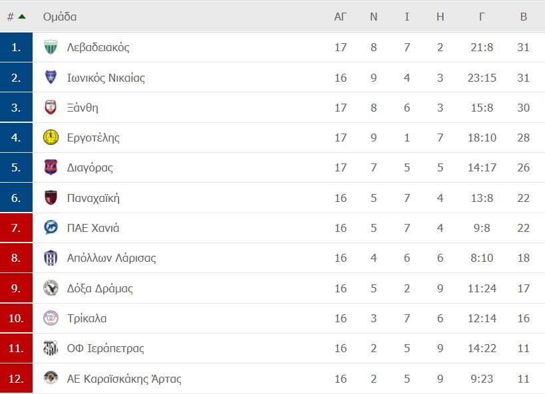The image size is (545, 394).
Task: Click the Δόξα Δράμας eagle logo
Action: [51, 288]
